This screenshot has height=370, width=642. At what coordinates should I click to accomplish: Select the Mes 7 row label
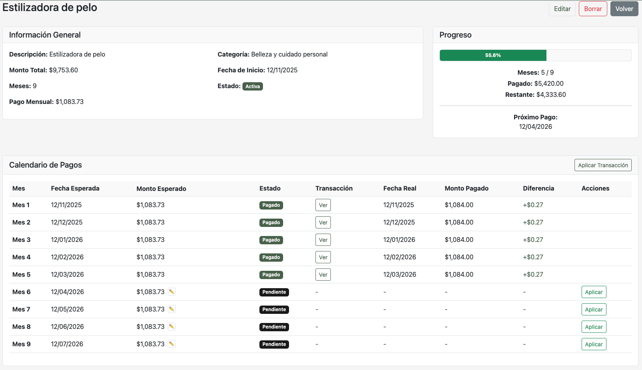click(x=21, y=309)
